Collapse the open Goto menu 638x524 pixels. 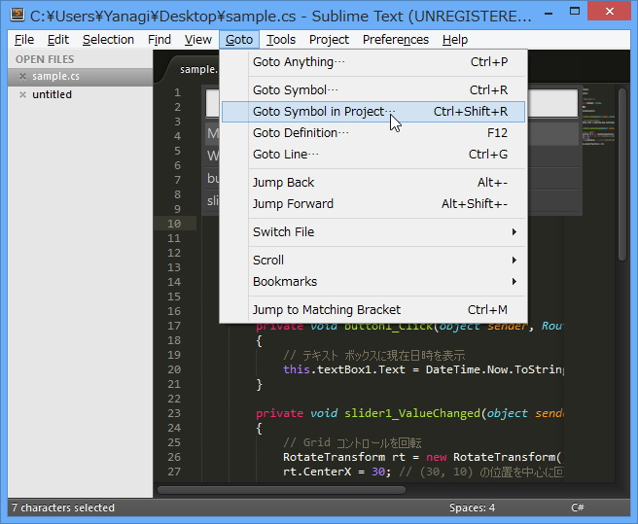[x=239, y=40]
